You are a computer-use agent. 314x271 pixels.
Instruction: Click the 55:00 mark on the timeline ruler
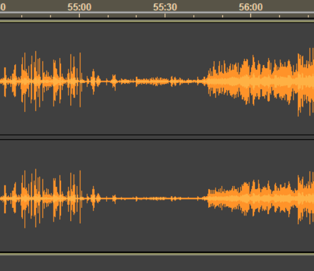79,7
